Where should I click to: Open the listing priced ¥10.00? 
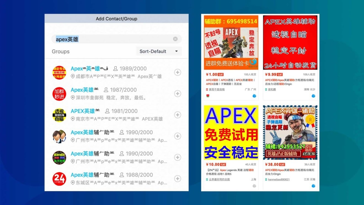tap(212, 164)
